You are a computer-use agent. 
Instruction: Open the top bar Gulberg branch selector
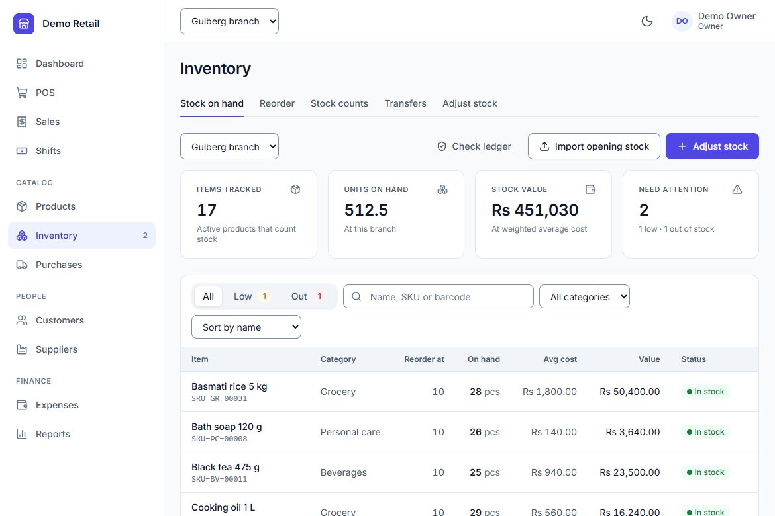coord(229,21)
